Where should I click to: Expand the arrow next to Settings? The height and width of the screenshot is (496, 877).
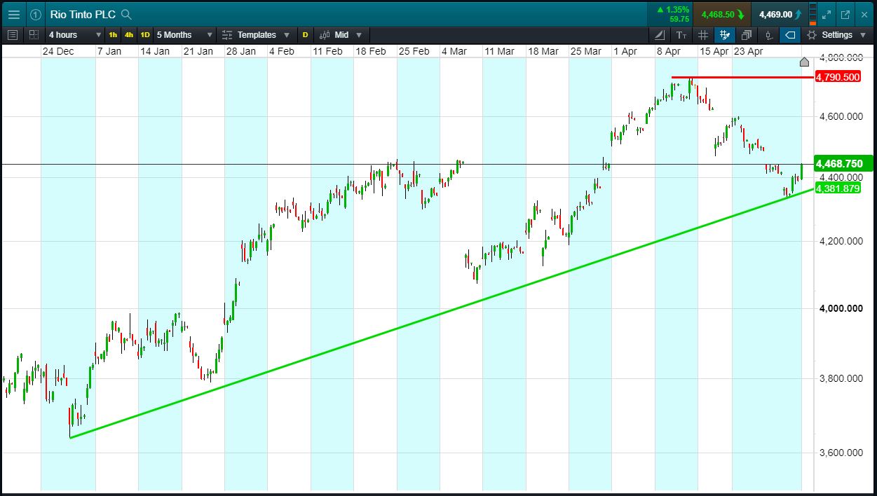pyautogui.click(x=864, y=35)
